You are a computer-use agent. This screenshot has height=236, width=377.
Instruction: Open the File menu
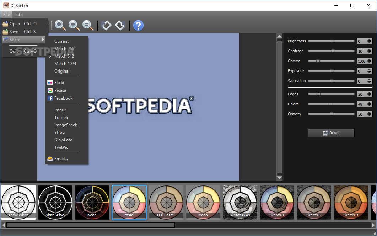click(x=6, y=15)
